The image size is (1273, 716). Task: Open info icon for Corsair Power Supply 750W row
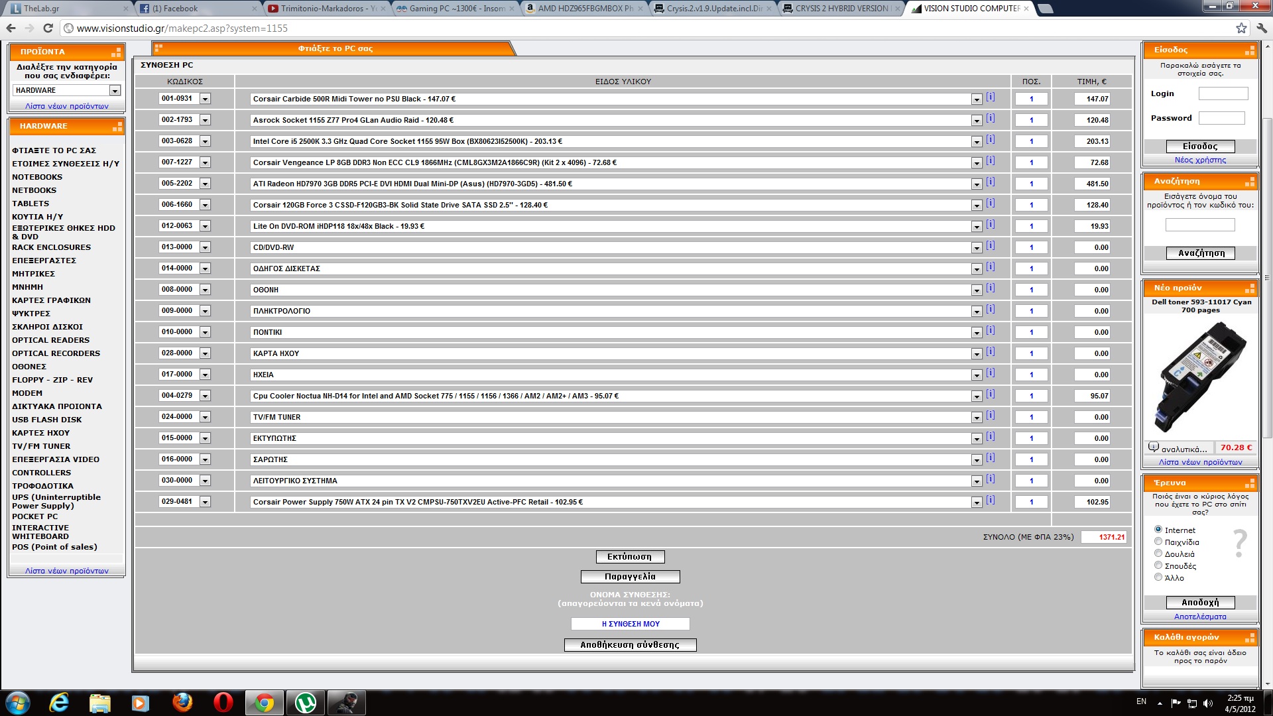coord(990,500)
